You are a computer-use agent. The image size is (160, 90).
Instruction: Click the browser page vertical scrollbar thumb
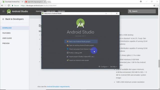pos(159,63)
